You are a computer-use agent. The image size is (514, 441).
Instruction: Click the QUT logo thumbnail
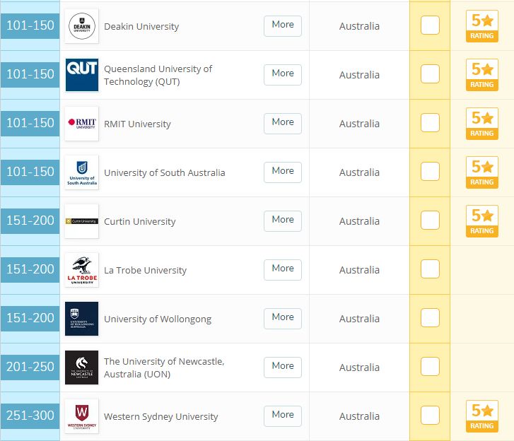81,75
